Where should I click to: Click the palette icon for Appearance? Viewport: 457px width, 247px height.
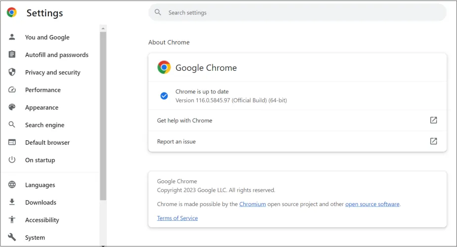[12, 107]
